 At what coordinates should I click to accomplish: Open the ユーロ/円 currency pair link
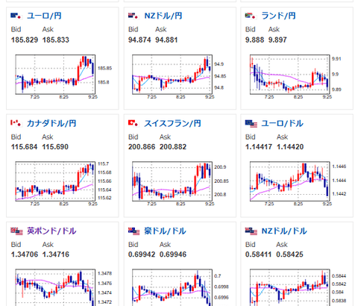(44, 16)
